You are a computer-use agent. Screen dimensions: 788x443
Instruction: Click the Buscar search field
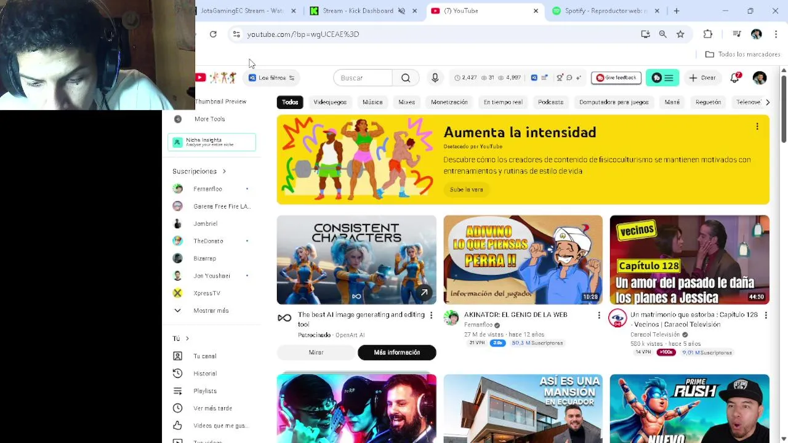363,78
